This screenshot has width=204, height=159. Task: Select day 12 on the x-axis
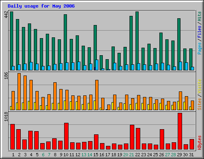[78, 155]
